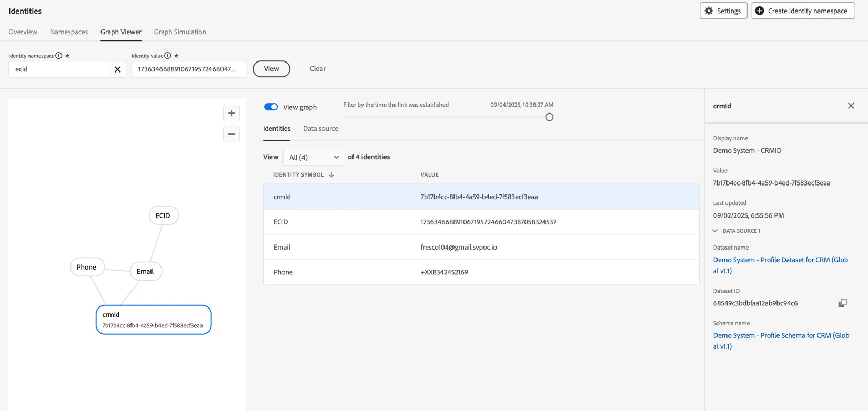Open the All (4) view dropdown
868x411 pixels.
click(x=314, y=157)
